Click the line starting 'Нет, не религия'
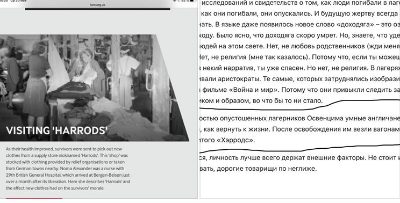Viewport: 400px width, 203px height. tap(300, 57)
